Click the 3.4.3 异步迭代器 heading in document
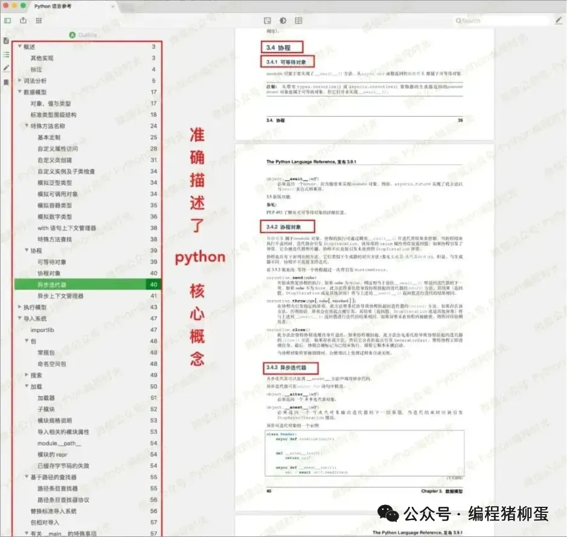This screenshot has width=567, height=537. (x=286, y=367)
